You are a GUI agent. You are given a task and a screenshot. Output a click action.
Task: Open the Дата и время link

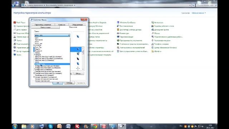[x=20, y=30]
